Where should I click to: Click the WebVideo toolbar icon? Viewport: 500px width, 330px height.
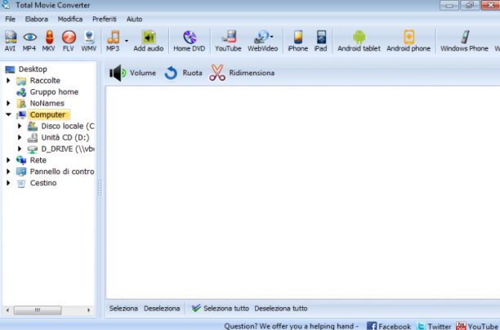pos(262,41)
